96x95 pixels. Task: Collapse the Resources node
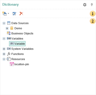4,59
